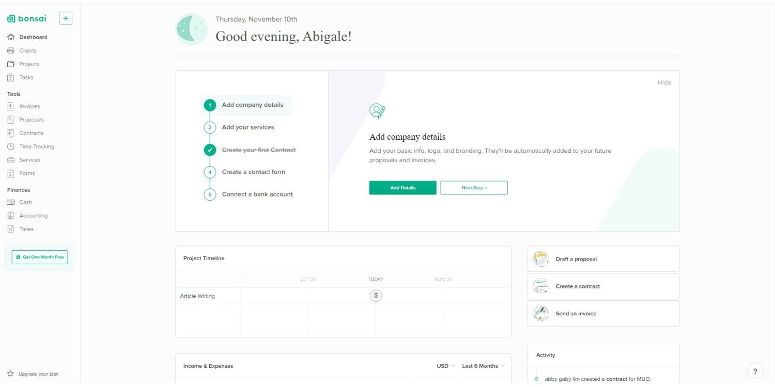The image size is (775, 387).
Task: Select step 2 Add your services
Action: pos(247,127)
